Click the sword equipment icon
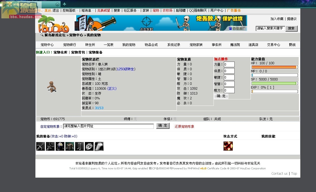This screenshot has height=192, width=316. click(x=41, y=146)
